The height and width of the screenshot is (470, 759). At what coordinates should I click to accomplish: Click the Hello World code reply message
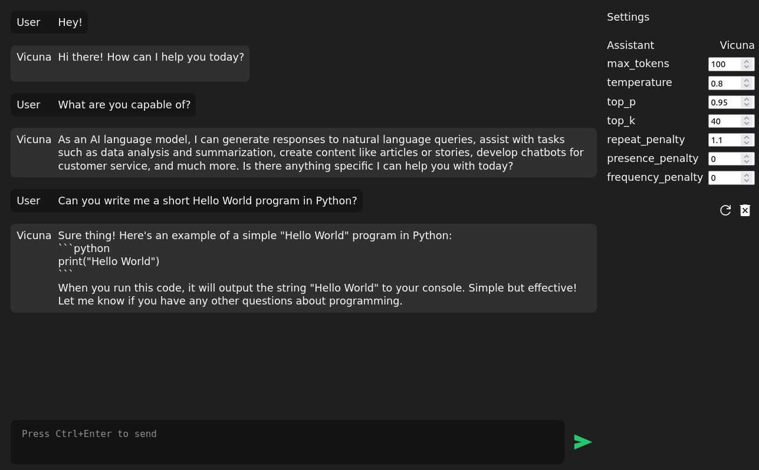click(x=304, y=268)
